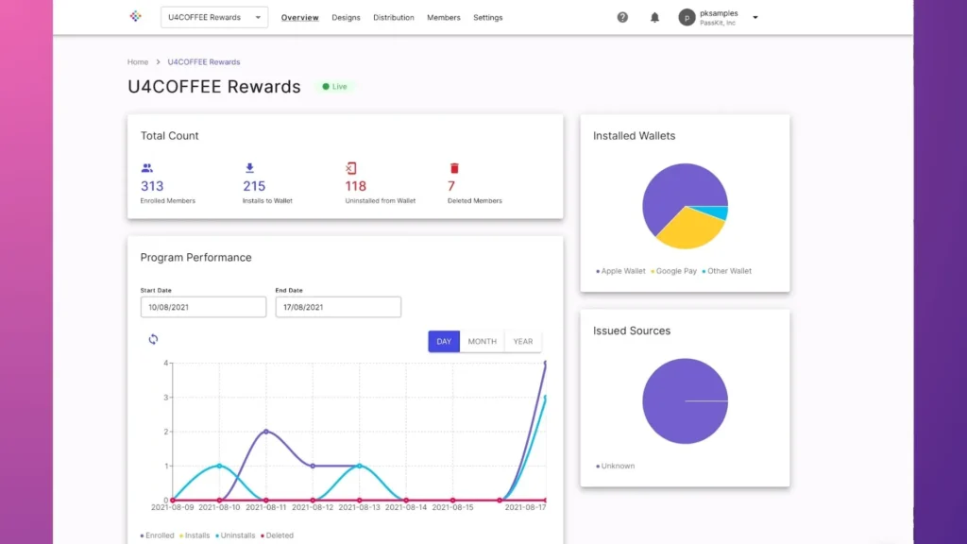Refresh the Program Performance chart

(152, 339)
